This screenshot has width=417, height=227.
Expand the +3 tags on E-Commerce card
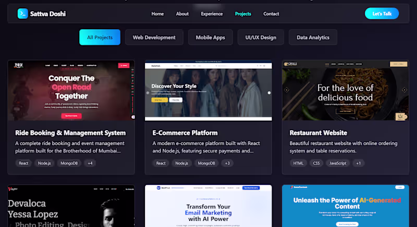(x=227, y=163)
